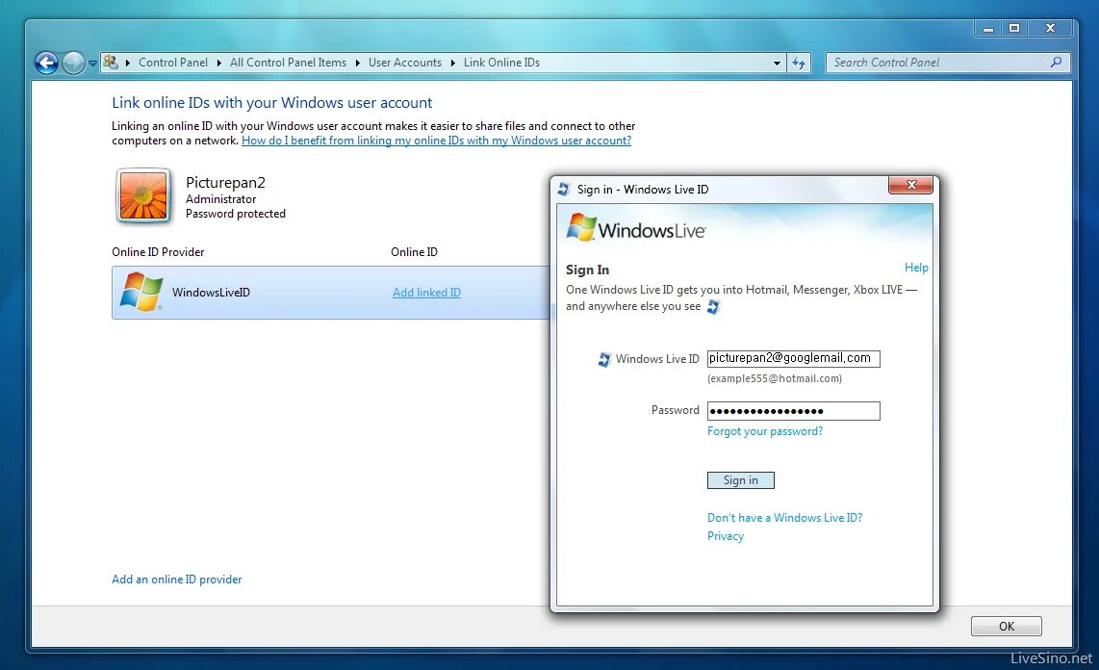Expand arrow after All Control Panel Items
Screen dimensions: 1099x670
point(357,63)
